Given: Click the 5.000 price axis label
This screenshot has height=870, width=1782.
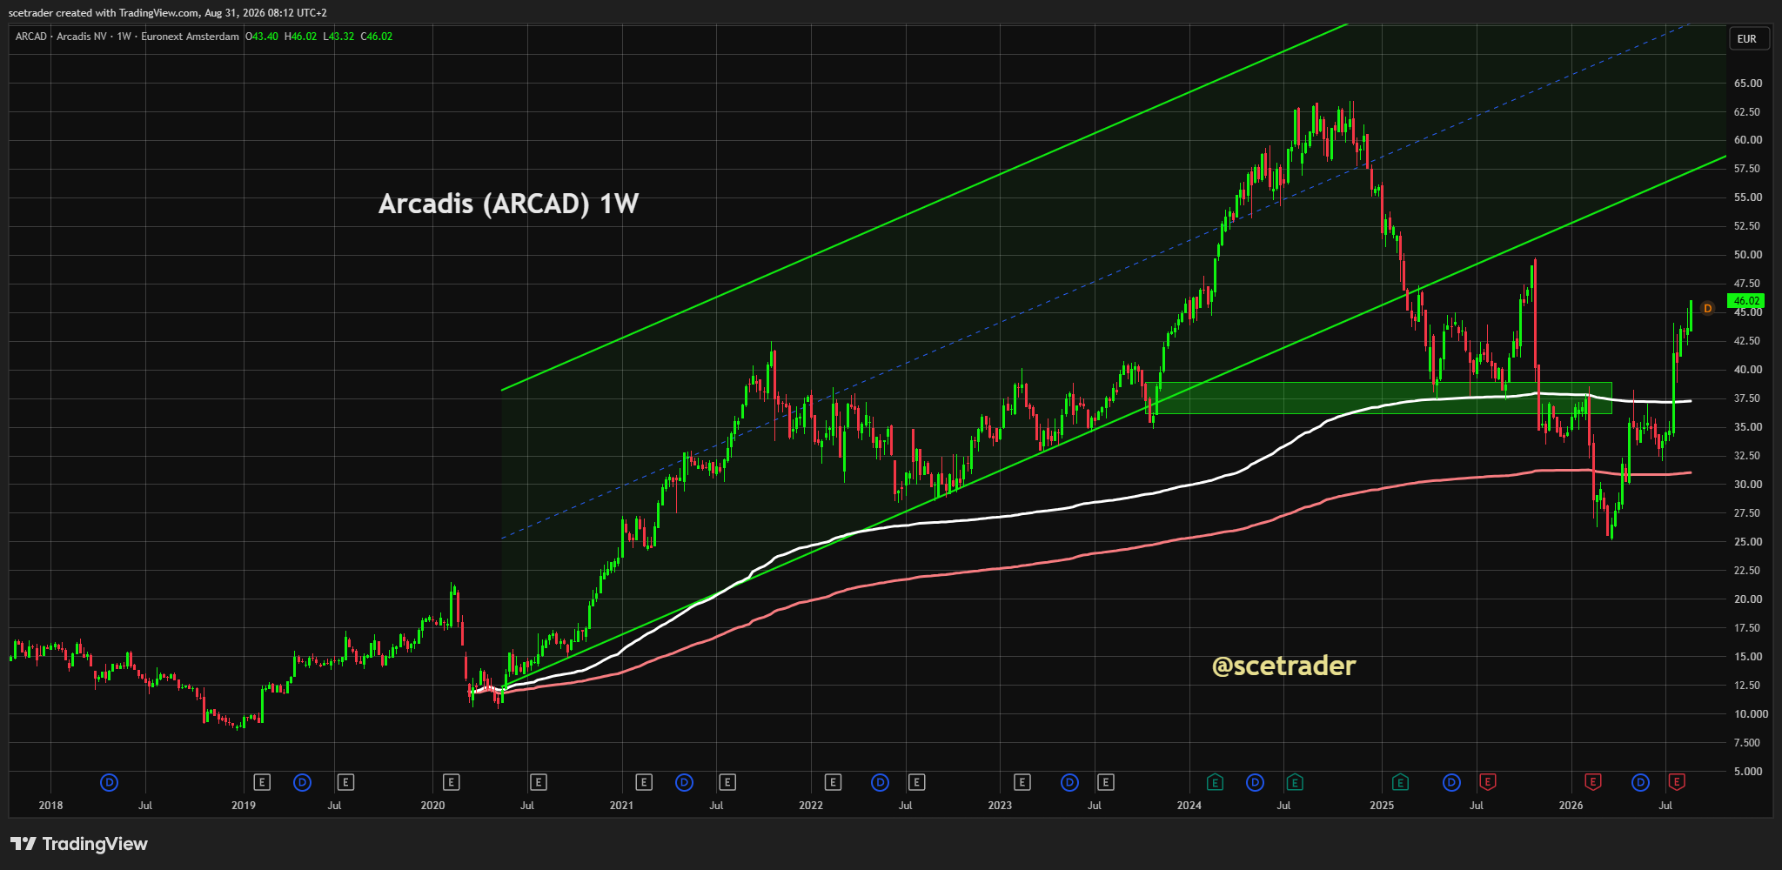Looking at the screenshot, I should point(1748,772).
